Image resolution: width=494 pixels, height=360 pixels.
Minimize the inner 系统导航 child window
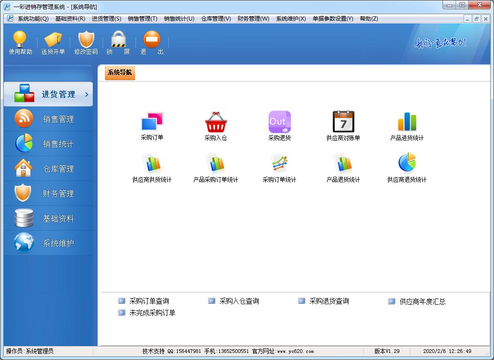[467, 19]
